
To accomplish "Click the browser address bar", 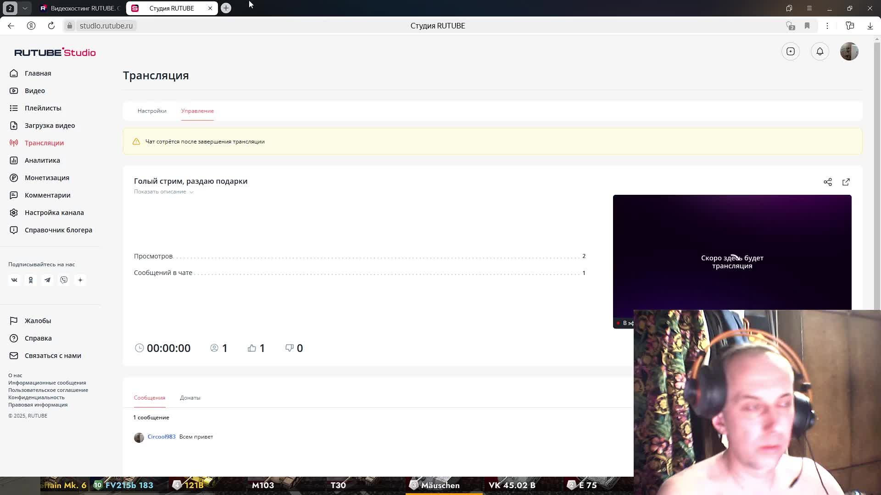I will [106, 26].
